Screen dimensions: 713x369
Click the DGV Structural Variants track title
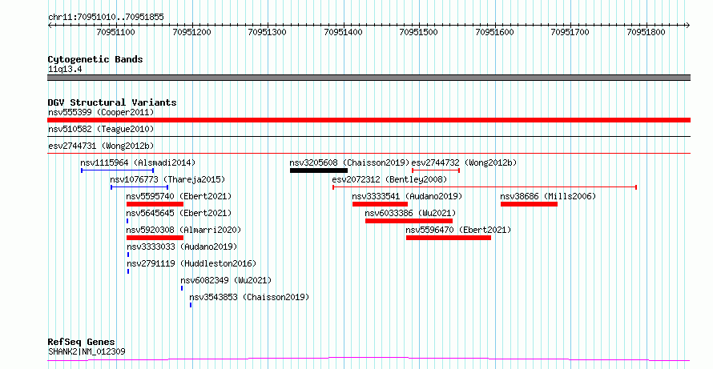click(x=112, y=102)
